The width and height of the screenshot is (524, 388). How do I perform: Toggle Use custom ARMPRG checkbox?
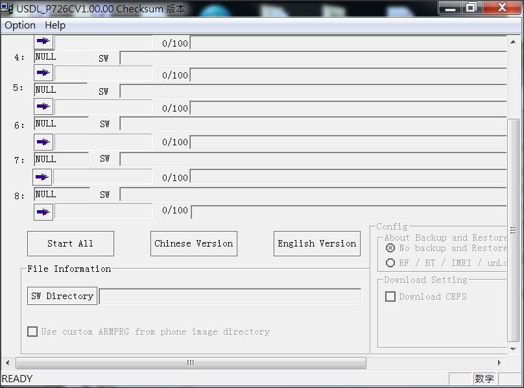(x=32, y=332)
